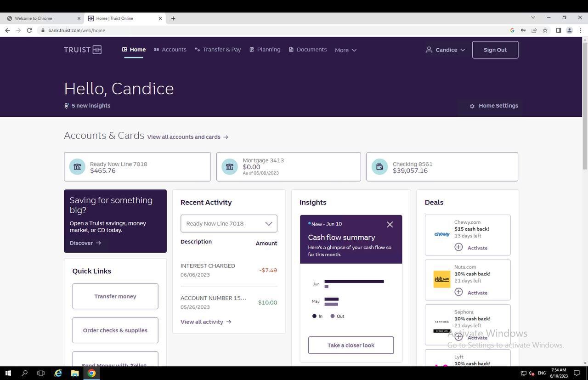This screenshot has width=588, height=380.
Task: Activate the Chewy.com deal plus icon
Action: pyautogui.click(x=458, y=247)
